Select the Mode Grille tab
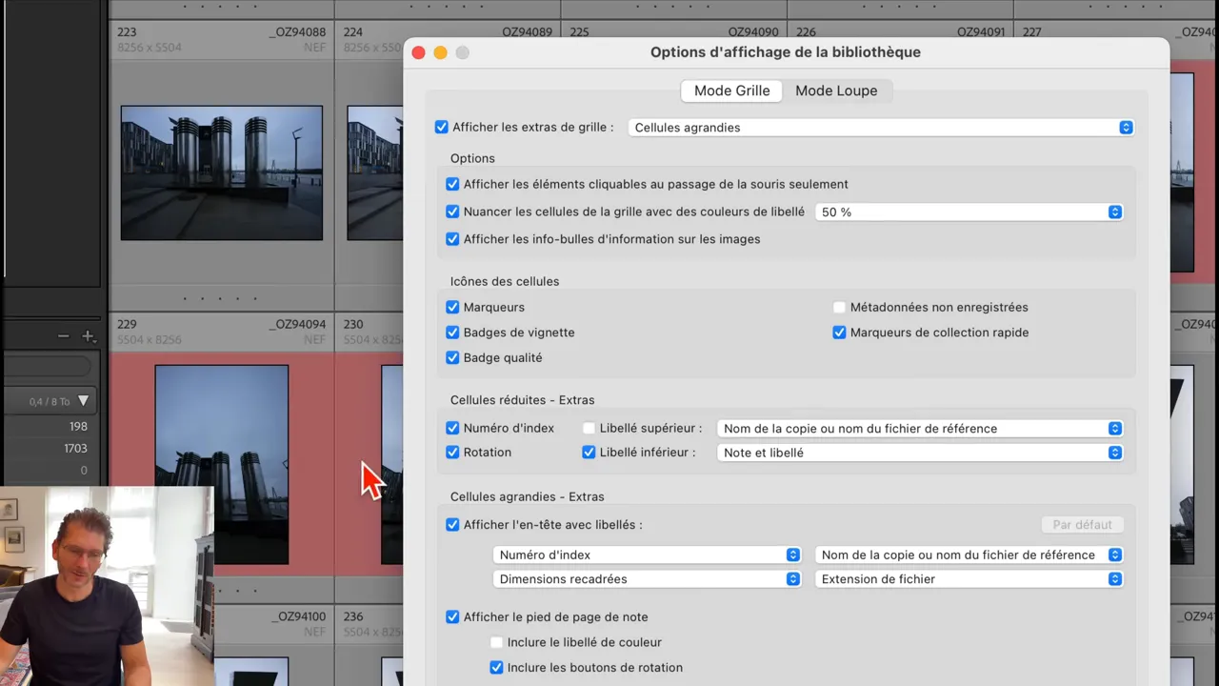Viewport: 1219px width, 686px height. click(x=731, y=91)
